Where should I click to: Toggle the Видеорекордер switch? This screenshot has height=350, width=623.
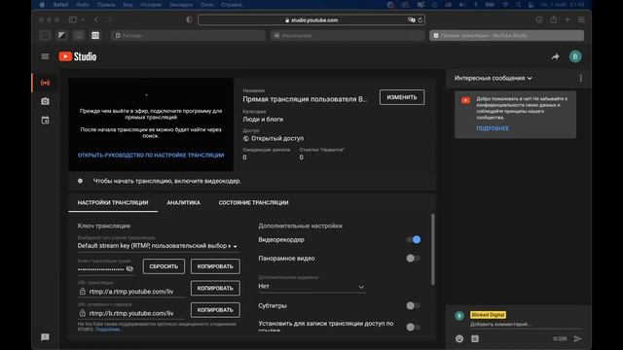pyautogui.click(x=413, y=240)
